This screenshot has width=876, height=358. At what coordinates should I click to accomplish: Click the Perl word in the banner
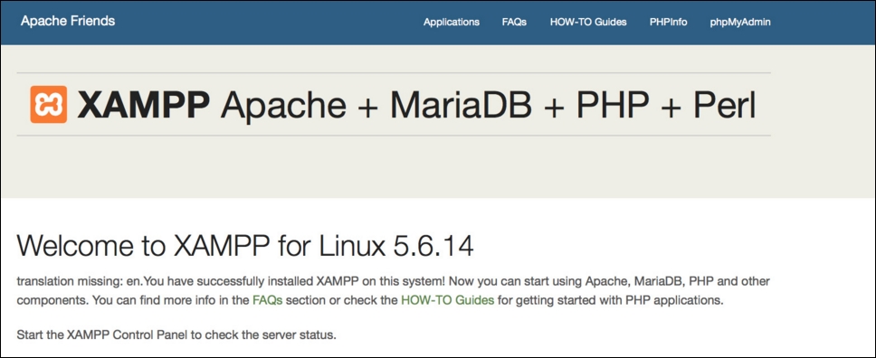[725, 105]
